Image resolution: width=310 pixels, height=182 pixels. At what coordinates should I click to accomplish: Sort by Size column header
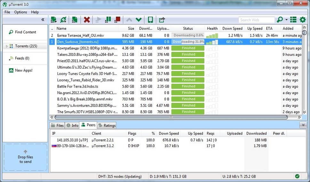point(127,29)
